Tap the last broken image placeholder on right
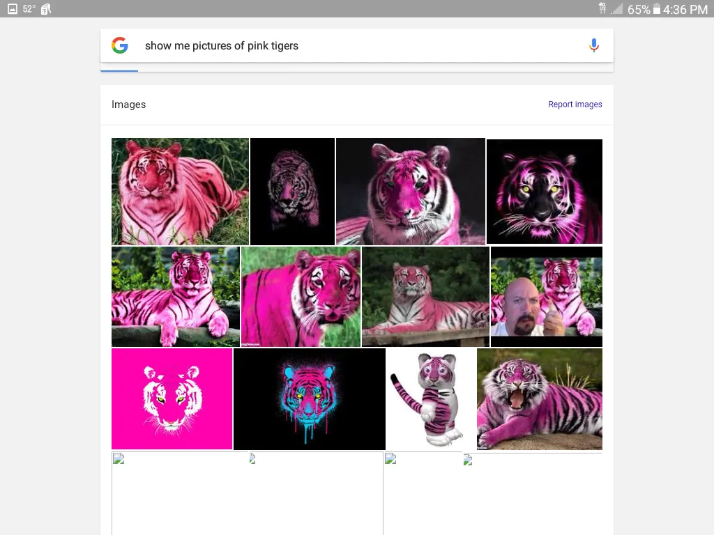Image resolution: width=714 pixels, height=535 pixels. (x=532, y=492)
